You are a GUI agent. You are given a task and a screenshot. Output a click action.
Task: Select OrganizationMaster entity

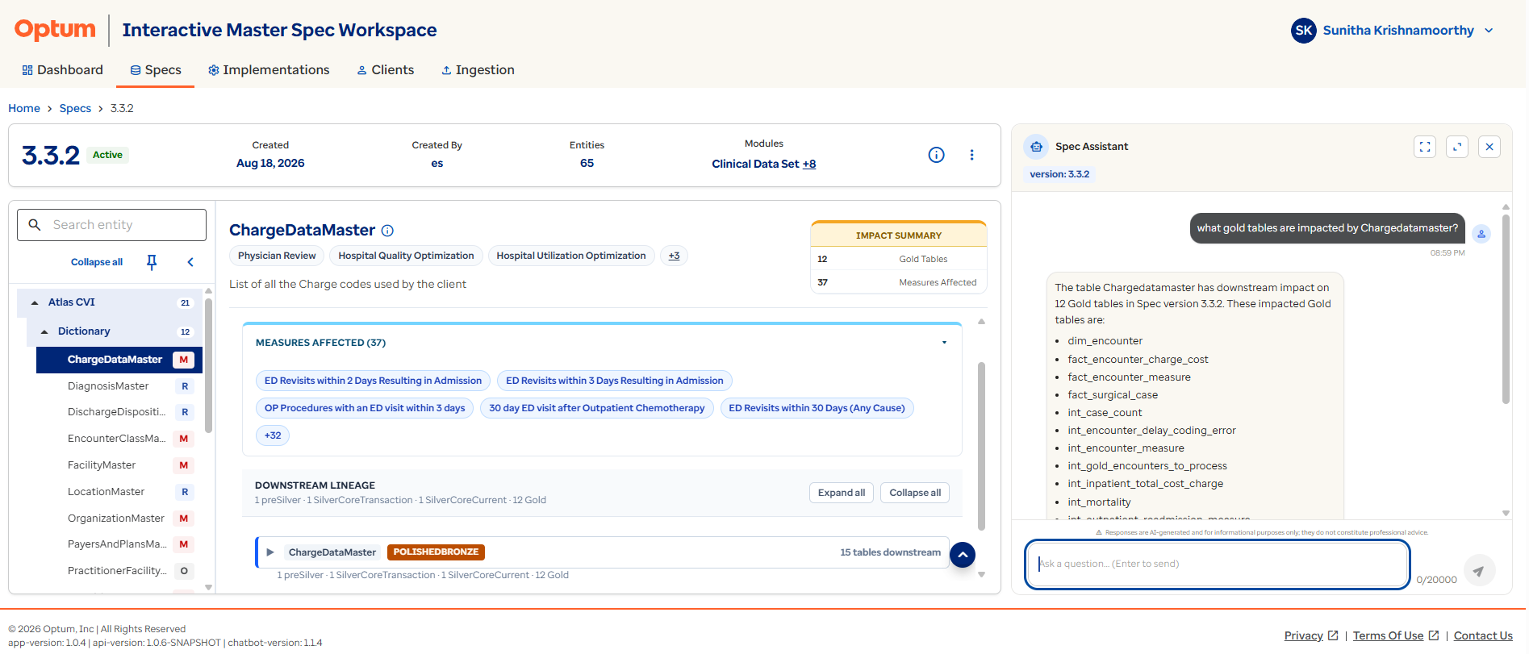click(x=115, y=519)
